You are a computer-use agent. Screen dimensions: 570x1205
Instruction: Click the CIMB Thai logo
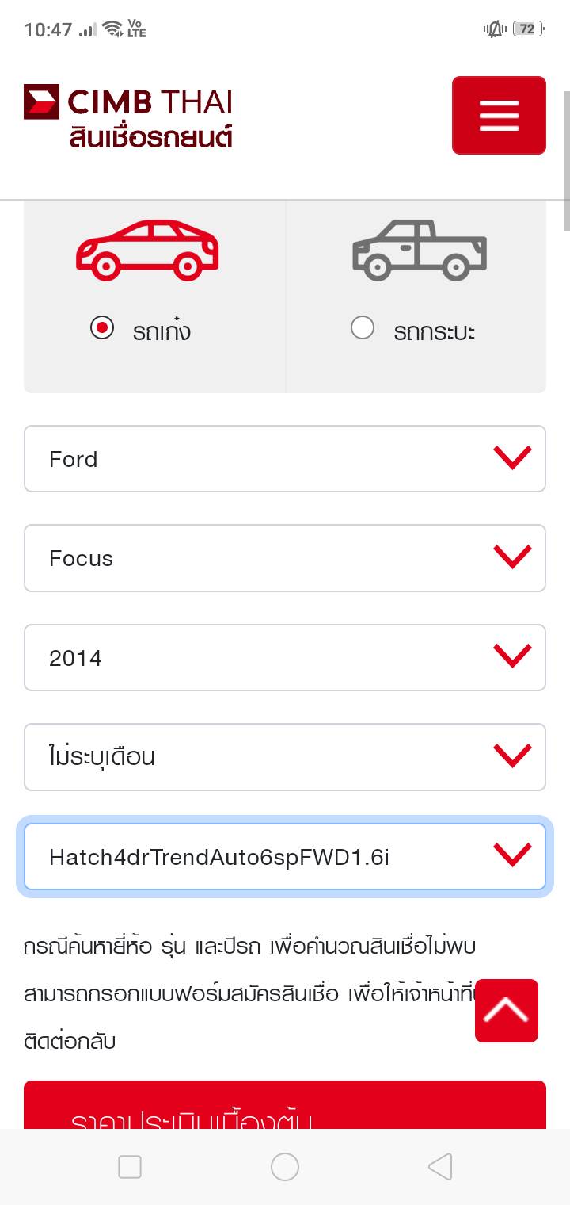tap(128, 103)
